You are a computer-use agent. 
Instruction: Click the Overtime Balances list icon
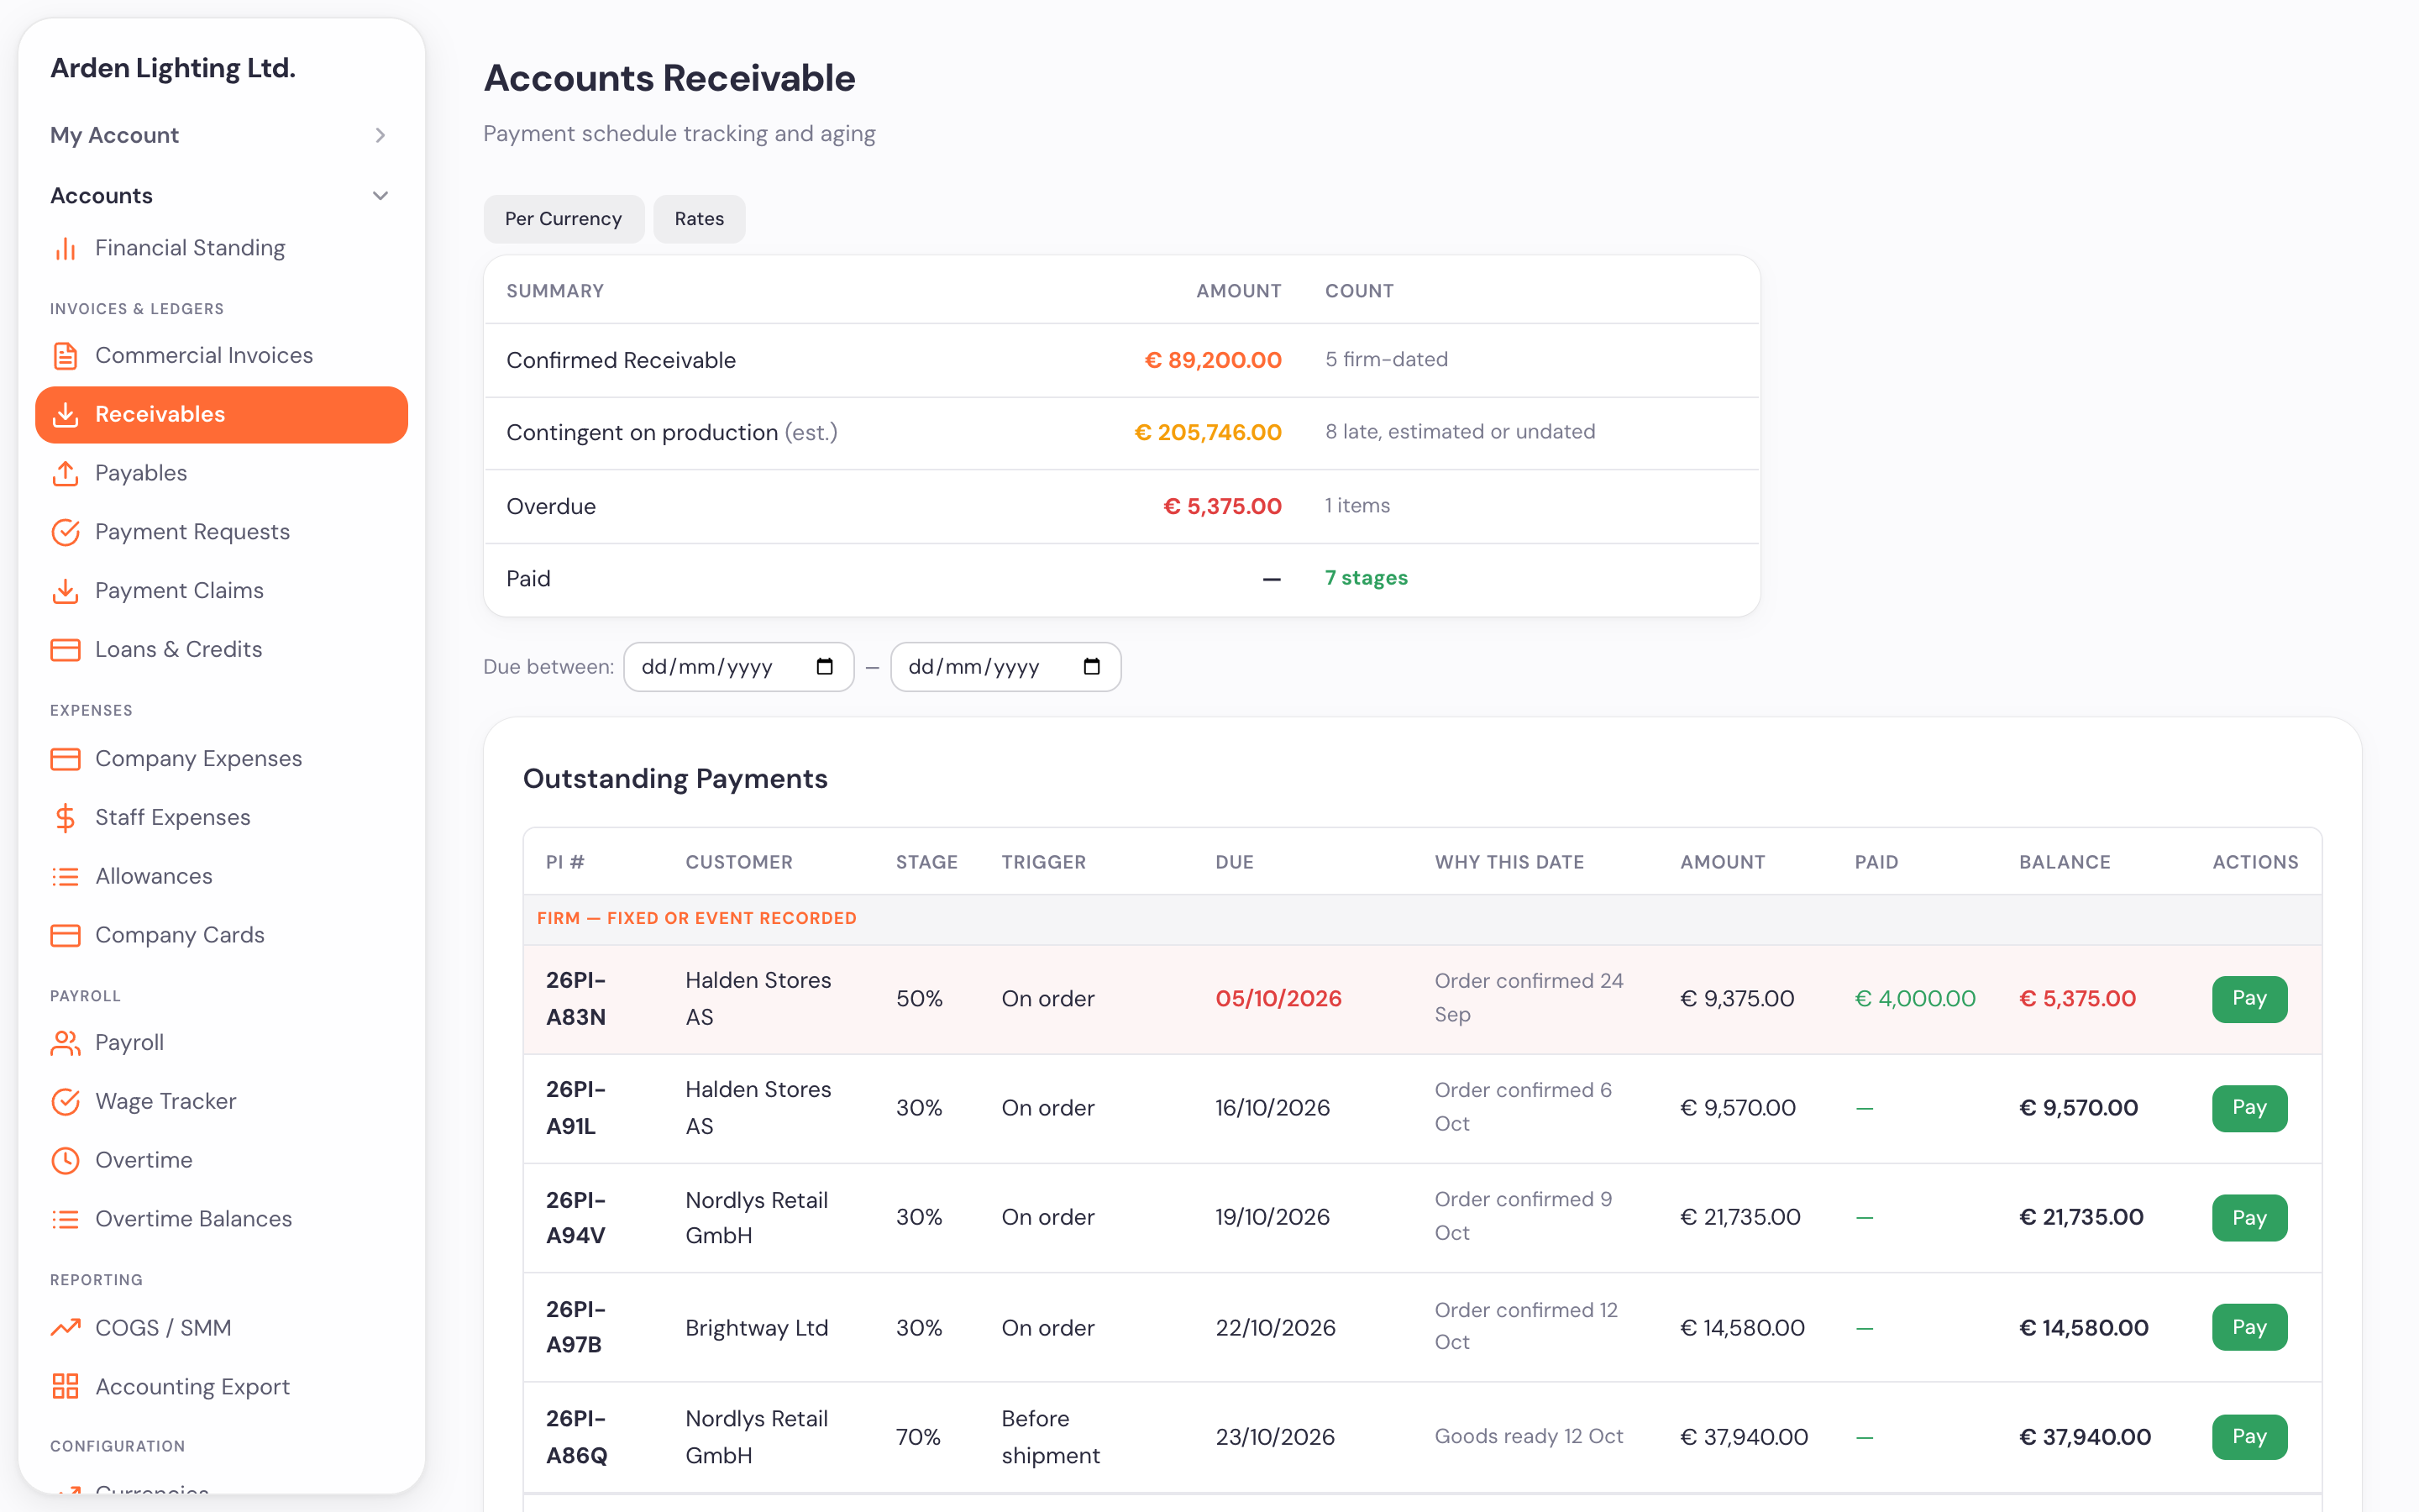pyautogui.click(x=65, y=1219)
